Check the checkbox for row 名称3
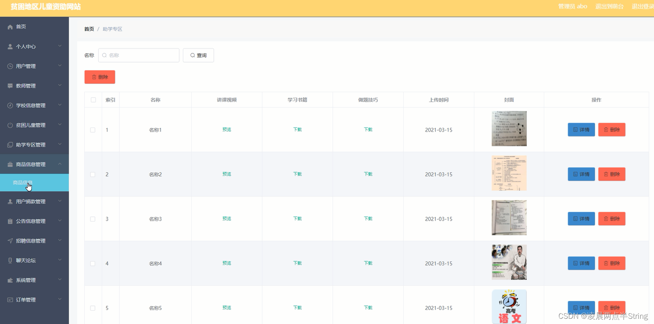 point(93,219)
